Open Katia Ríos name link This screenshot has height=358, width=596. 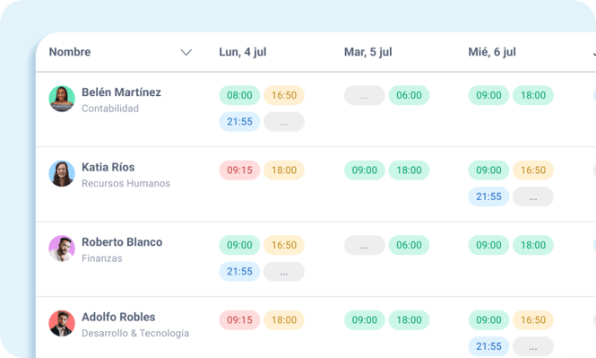click(x=108, y=167)
